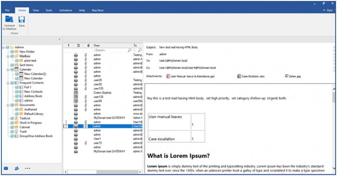Open the Zaher.jpg attachment icon

(287, 76)
